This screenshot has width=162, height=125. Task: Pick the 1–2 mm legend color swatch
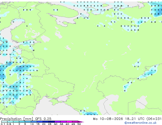(16, 122)
